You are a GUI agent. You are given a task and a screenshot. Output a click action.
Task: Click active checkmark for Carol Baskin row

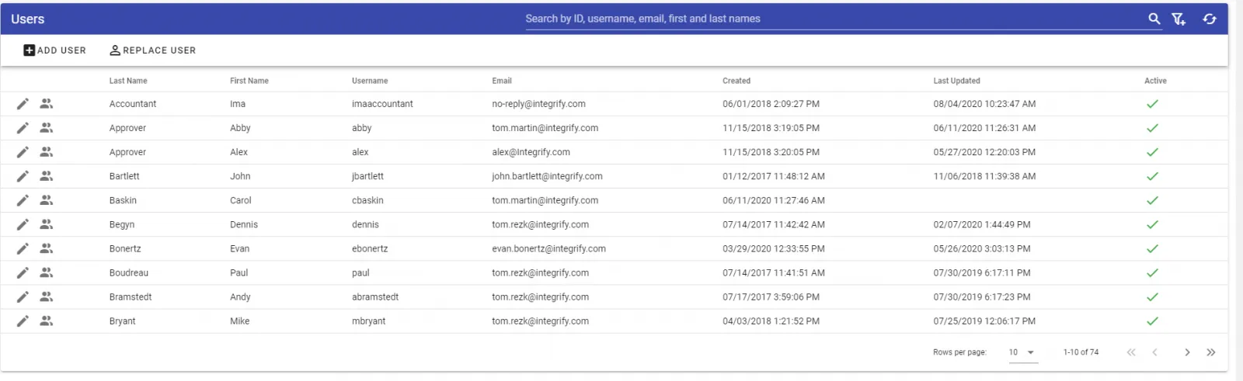pos(1152,200)
